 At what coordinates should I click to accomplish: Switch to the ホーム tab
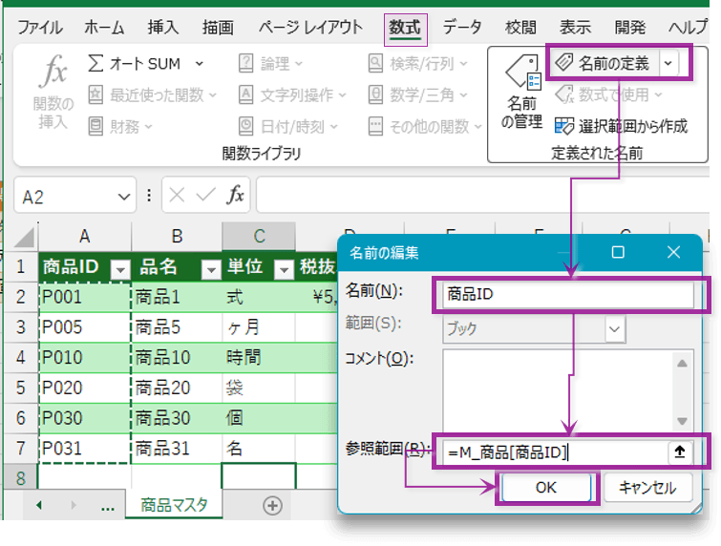tap(104, 28)
